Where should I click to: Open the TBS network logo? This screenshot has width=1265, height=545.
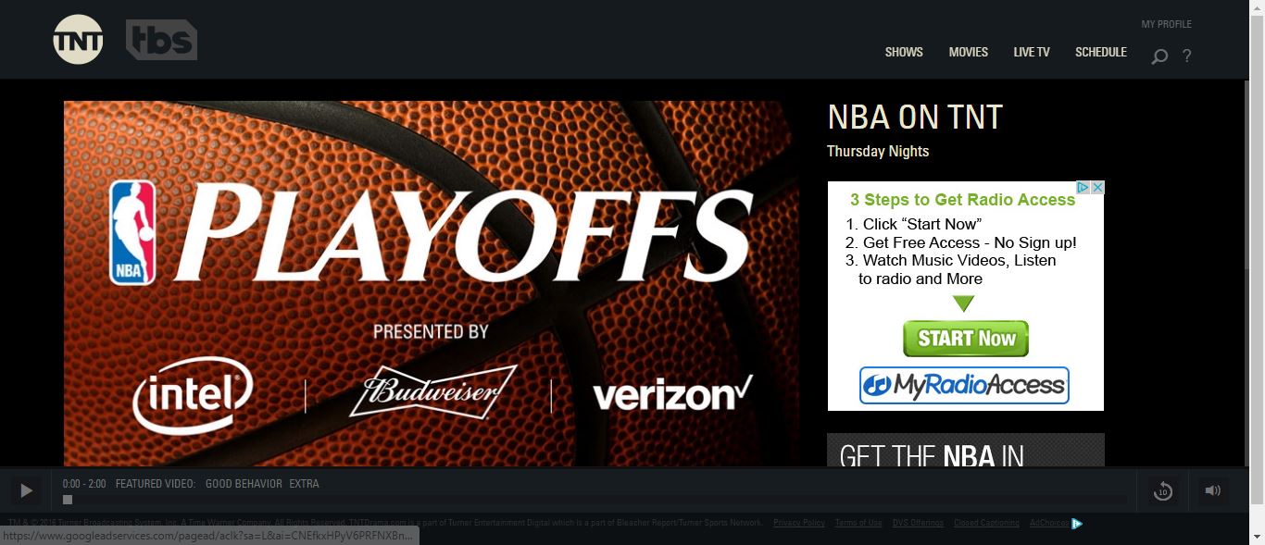pyautogui.click(x=161, y=40)
